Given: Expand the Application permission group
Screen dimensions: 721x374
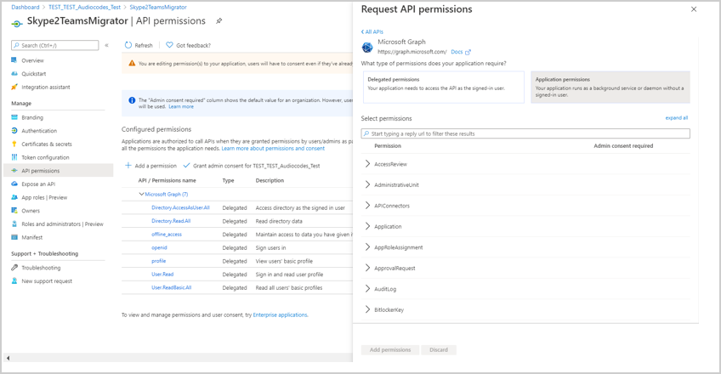Looking at the screenshot, I should click(367, 226).
